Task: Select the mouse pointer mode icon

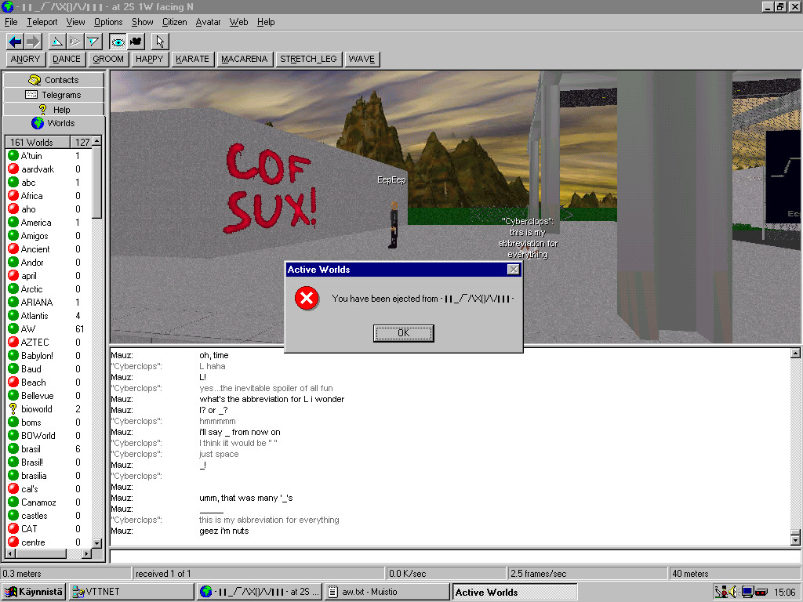Action: pos(160,42)
